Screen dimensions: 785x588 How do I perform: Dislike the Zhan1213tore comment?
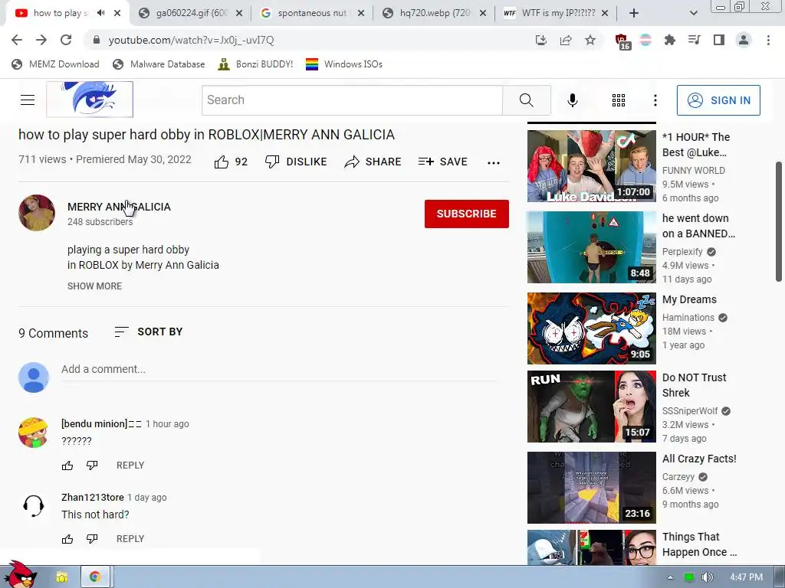(x=92, y=539)
